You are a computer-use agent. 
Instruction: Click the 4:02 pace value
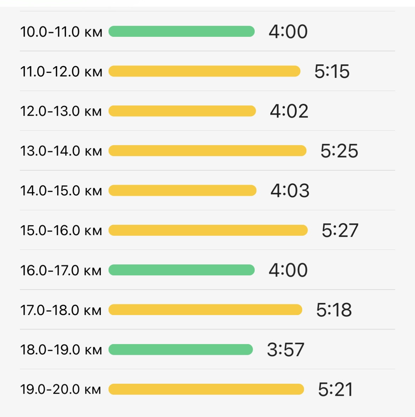(x=289, y=111)
